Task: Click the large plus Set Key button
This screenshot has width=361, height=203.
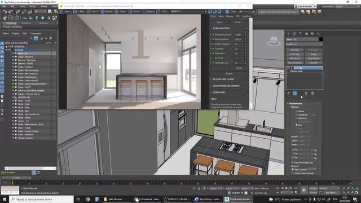Action: tap(304, 190)
